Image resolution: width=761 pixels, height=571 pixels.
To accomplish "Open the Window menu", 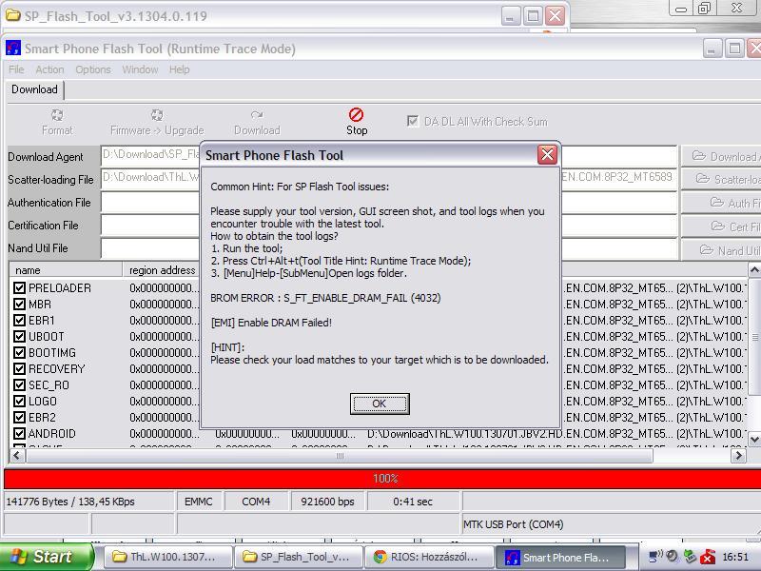I will click(140, 69).
